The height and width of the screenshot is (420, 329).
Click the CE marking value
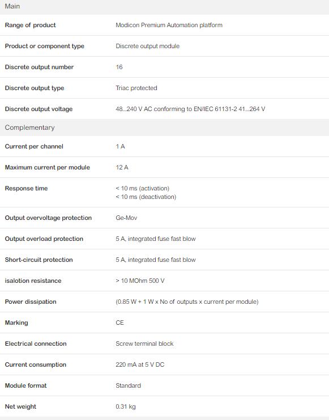point(119,323)
